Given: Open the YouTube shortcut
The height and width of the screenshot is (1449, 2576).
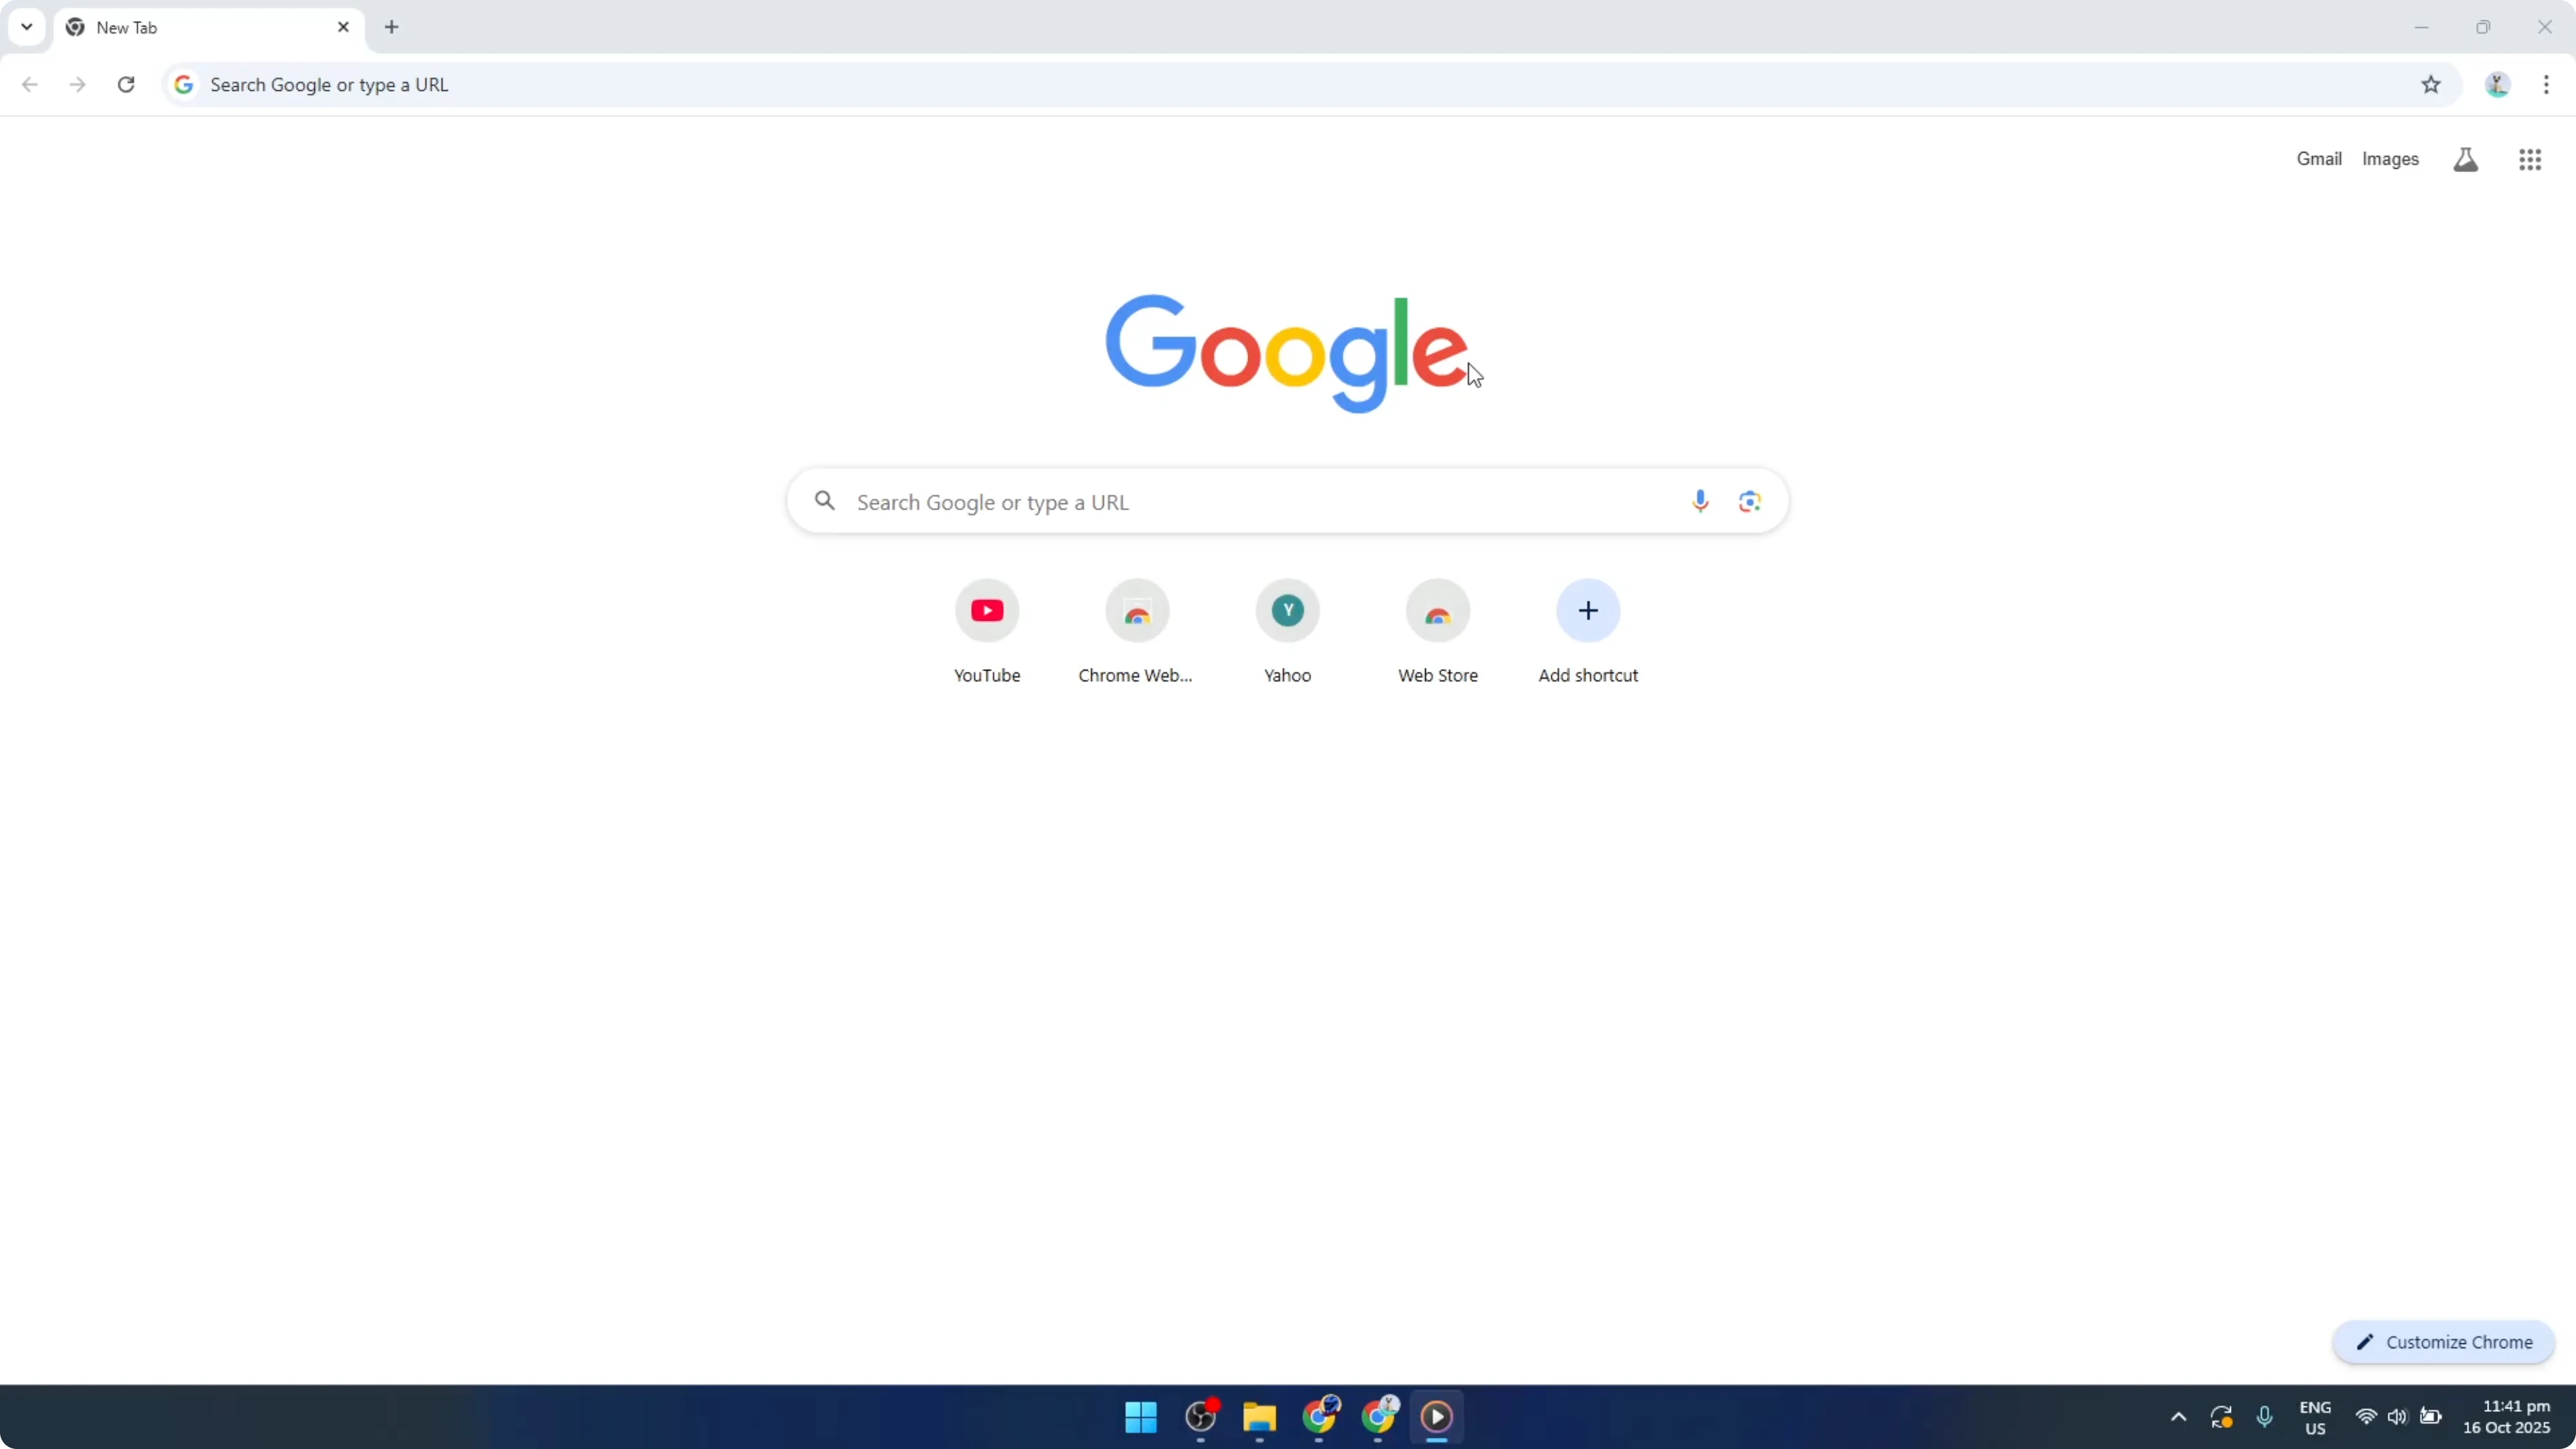Looking at the screenshot, I should pyautogui.click(x=986, y=611).
